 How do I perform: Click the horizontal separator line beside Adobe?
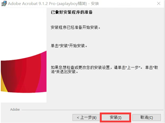pos(92,110)
